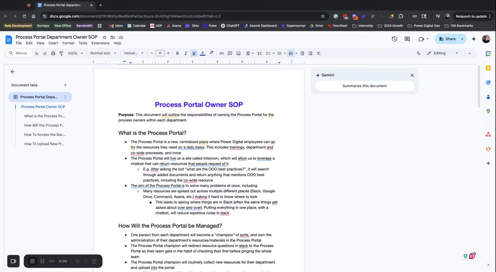Screen dimensions: 496x272
Task: Apply bold formatting with the B icon
Action: point(177,53)
